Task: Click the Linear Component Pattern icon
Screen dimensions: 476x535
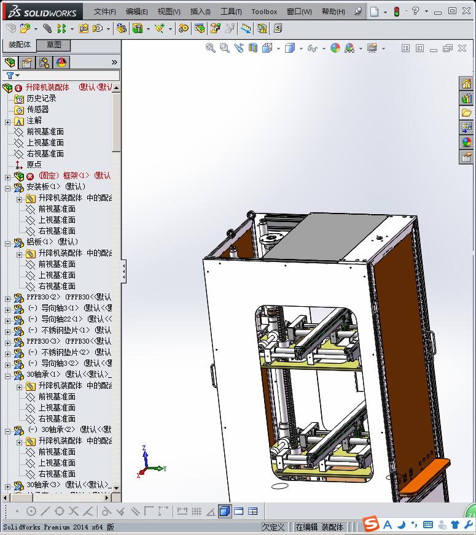Action: [61, 28]
